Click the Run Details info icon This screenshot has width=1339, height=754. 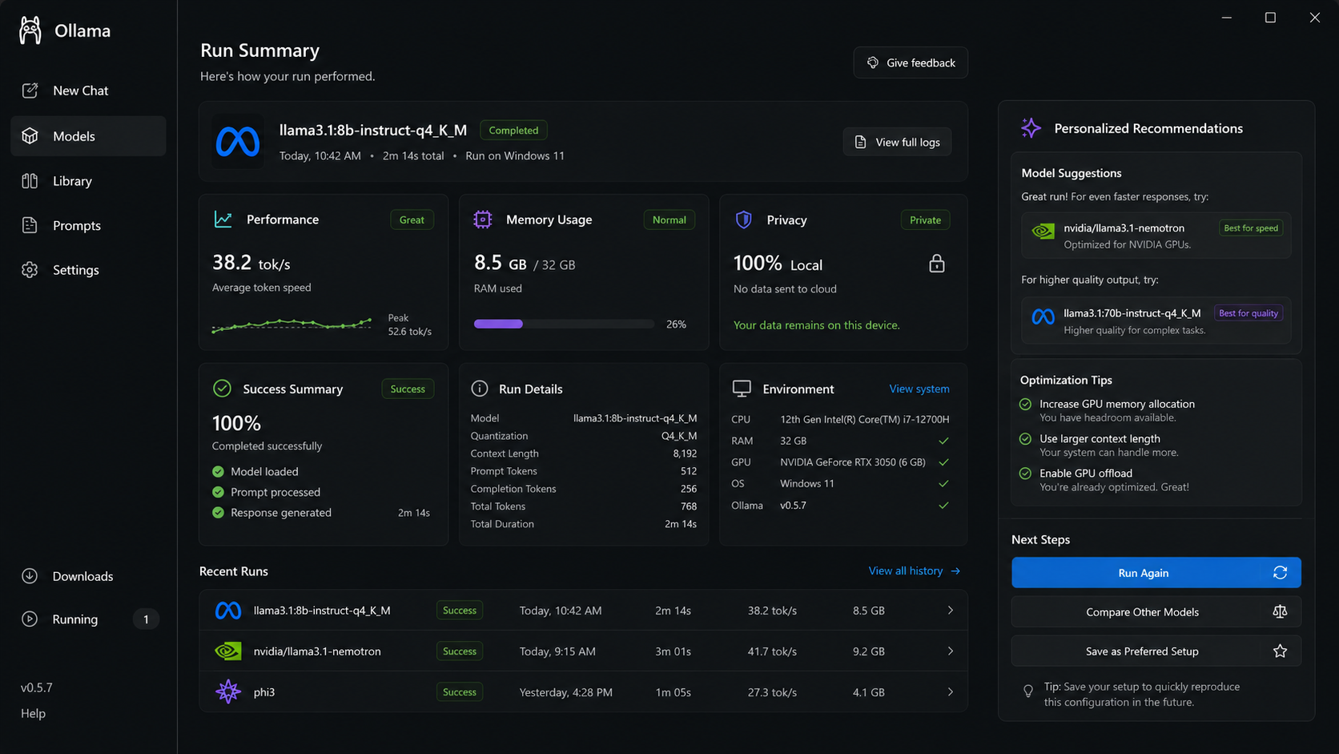(480, 389)
